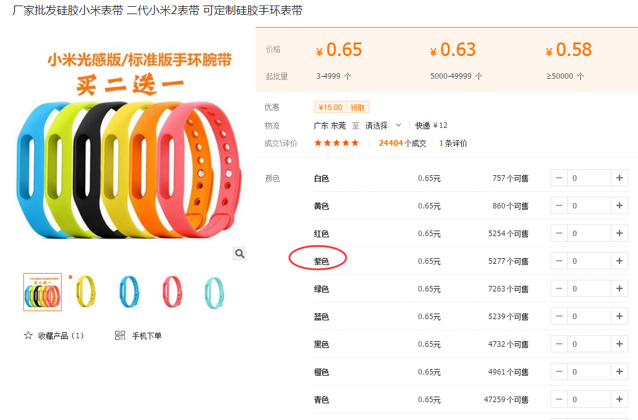Select the multi-color wristbands thumbnail
This screenshot has height=420, width=638.
coord(42,292)
